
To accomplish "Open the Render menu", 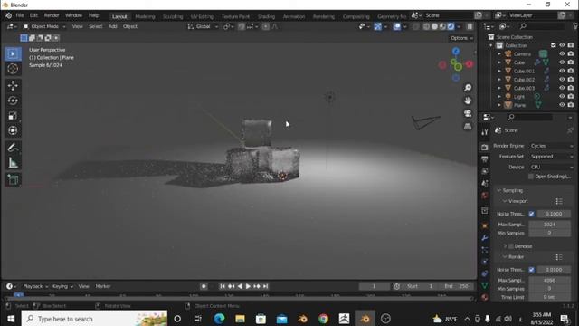I will (x=52, y=15).
